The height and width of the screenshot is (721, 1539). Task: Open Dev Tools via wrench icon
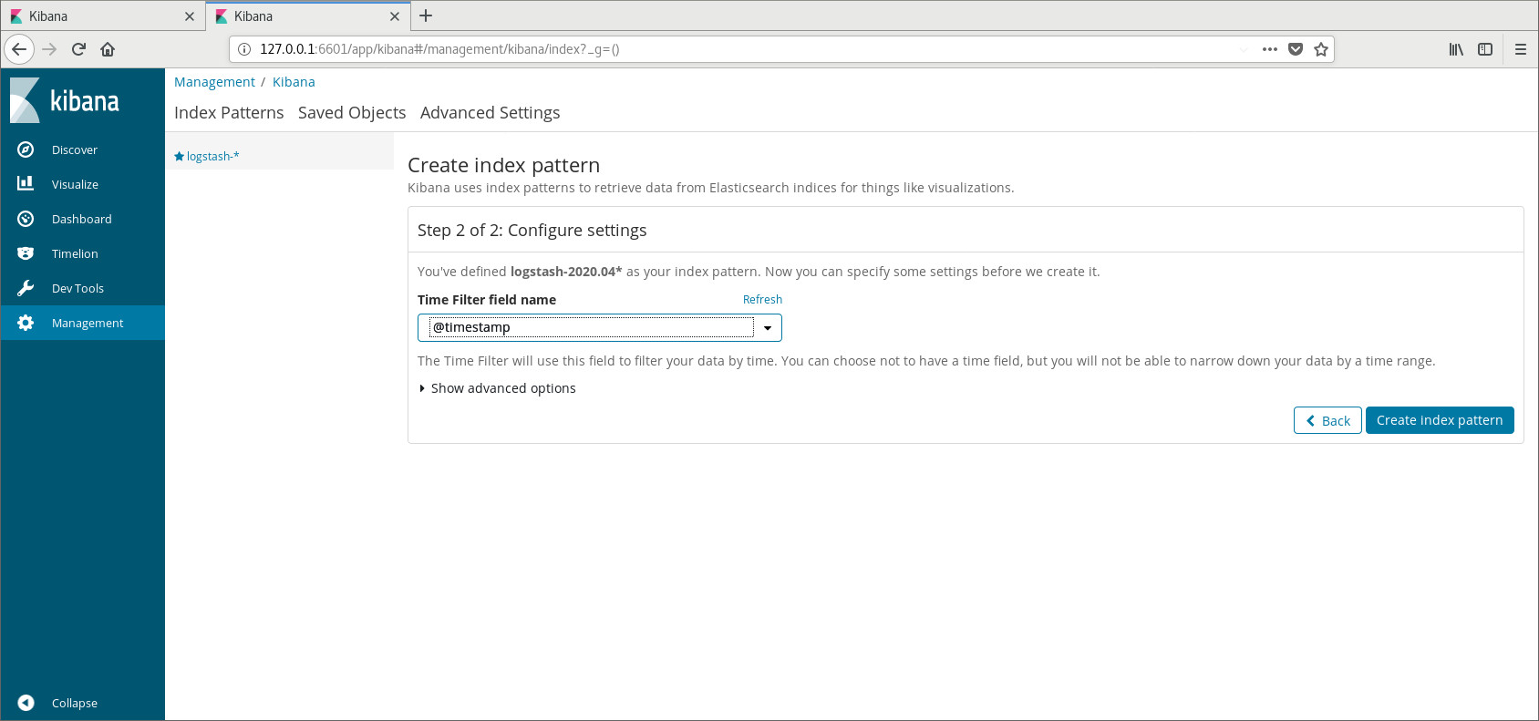click(26, 288)
